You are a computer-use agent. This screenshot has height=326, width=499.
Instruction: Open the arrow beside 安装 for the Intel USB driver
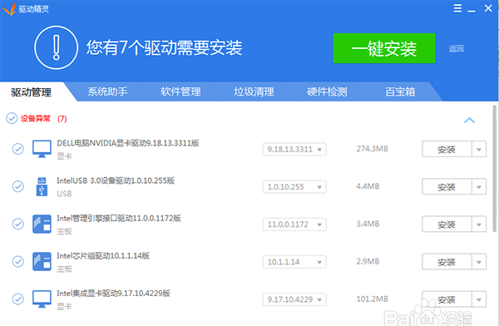[479, 186]
